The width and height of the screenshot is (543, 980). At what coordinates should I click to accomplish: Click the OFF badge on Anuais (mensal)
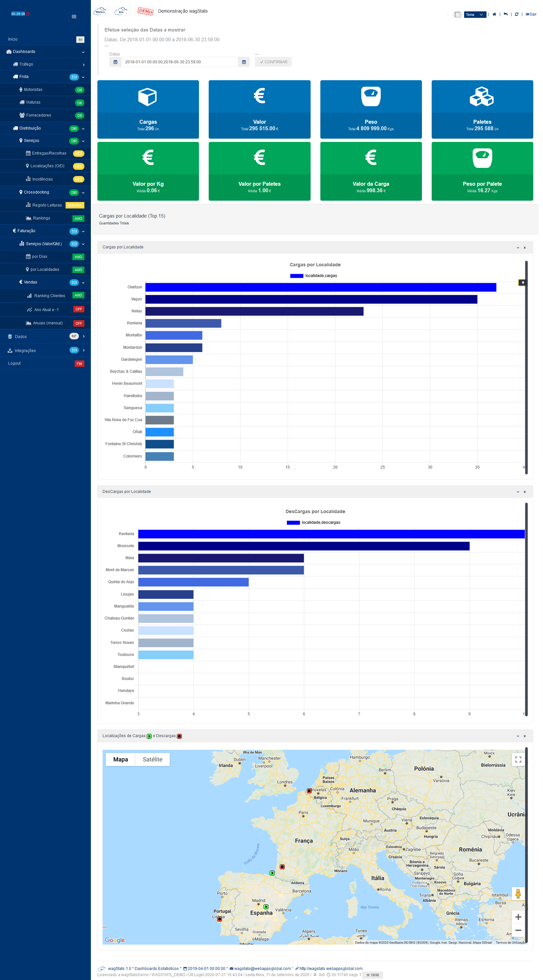click(79, 323)
